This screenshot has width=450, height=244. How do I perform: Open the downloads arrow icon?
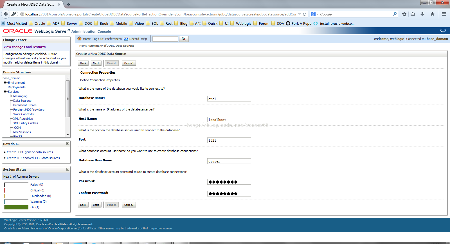tap(422, 14)
